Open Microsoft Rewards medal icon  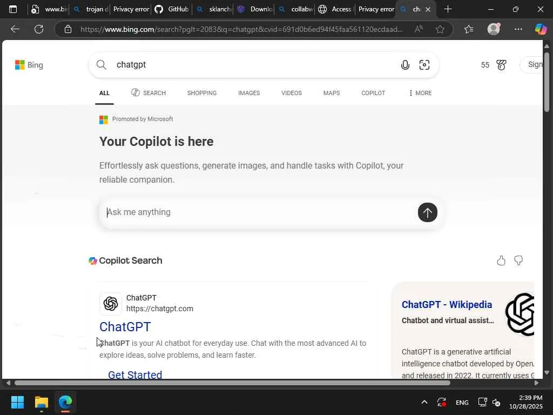click(501, 65)
